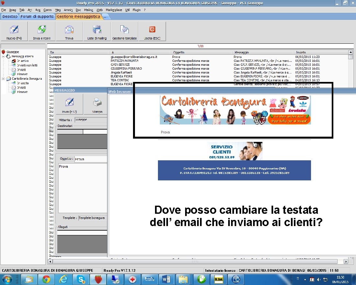
Task: Sort by the Inviato column header
Action: (321, 52)
